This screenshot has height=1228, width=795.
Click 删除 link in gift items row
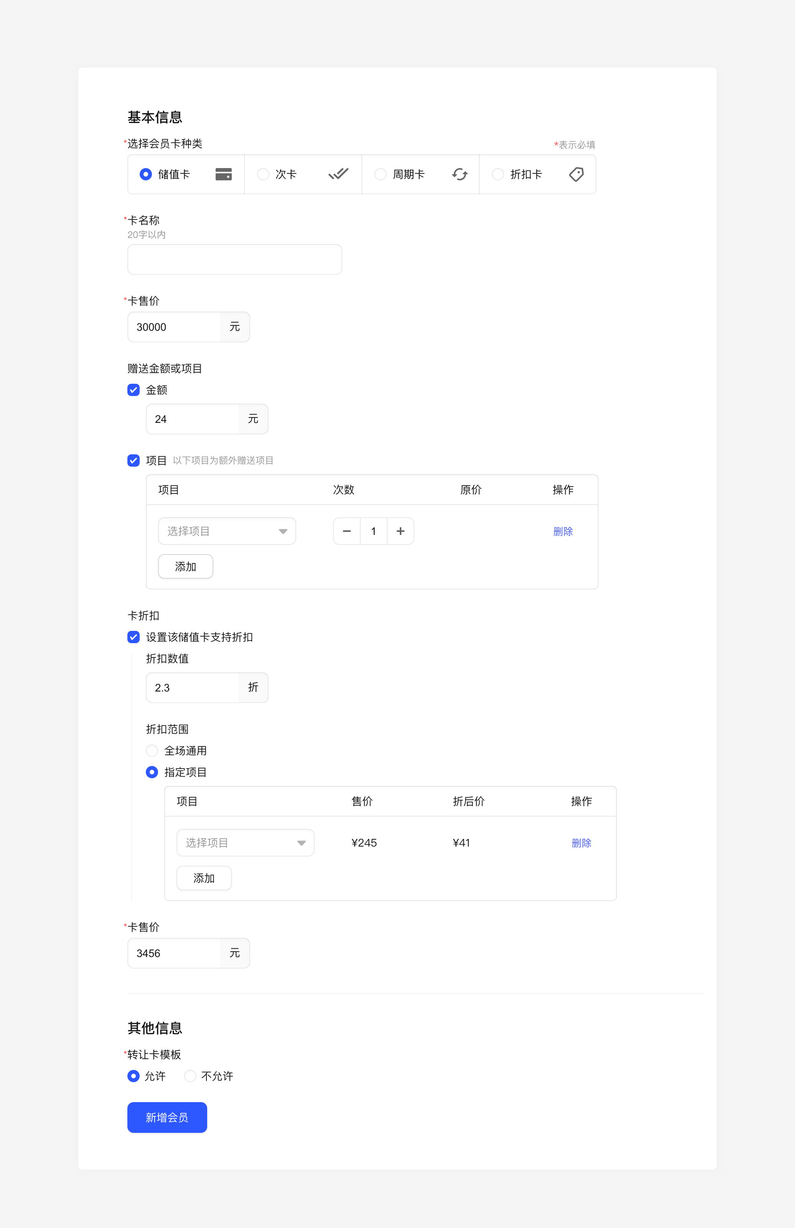(562, 531)
